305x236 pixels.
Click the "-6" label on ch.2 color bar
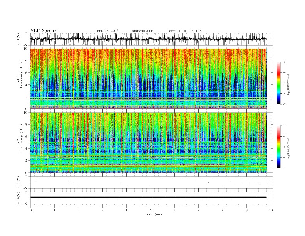[284, 157]
